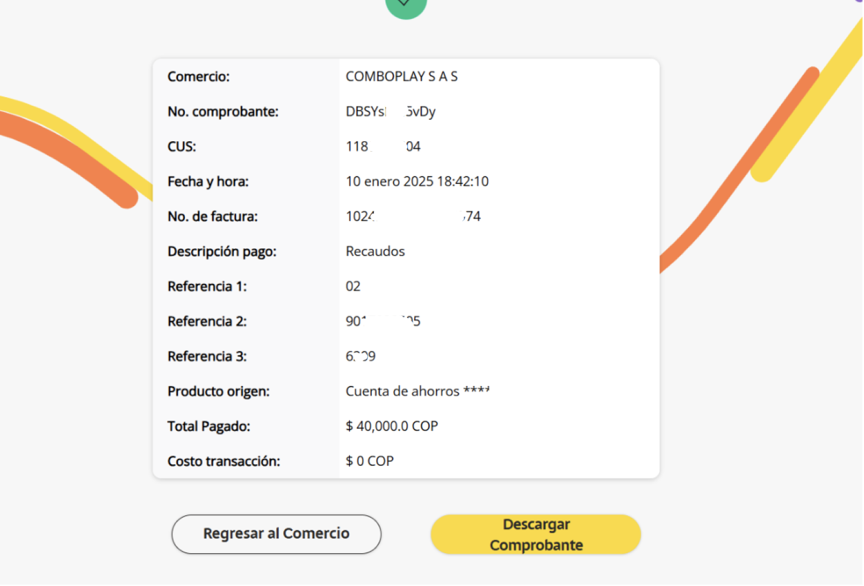
Task: Click the Producto origen label
Action: 218,391
